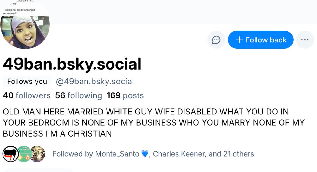The image size is (317, 172).
Task: Click the 49ban.bsky.social display name heading
Action: [72, 64]
